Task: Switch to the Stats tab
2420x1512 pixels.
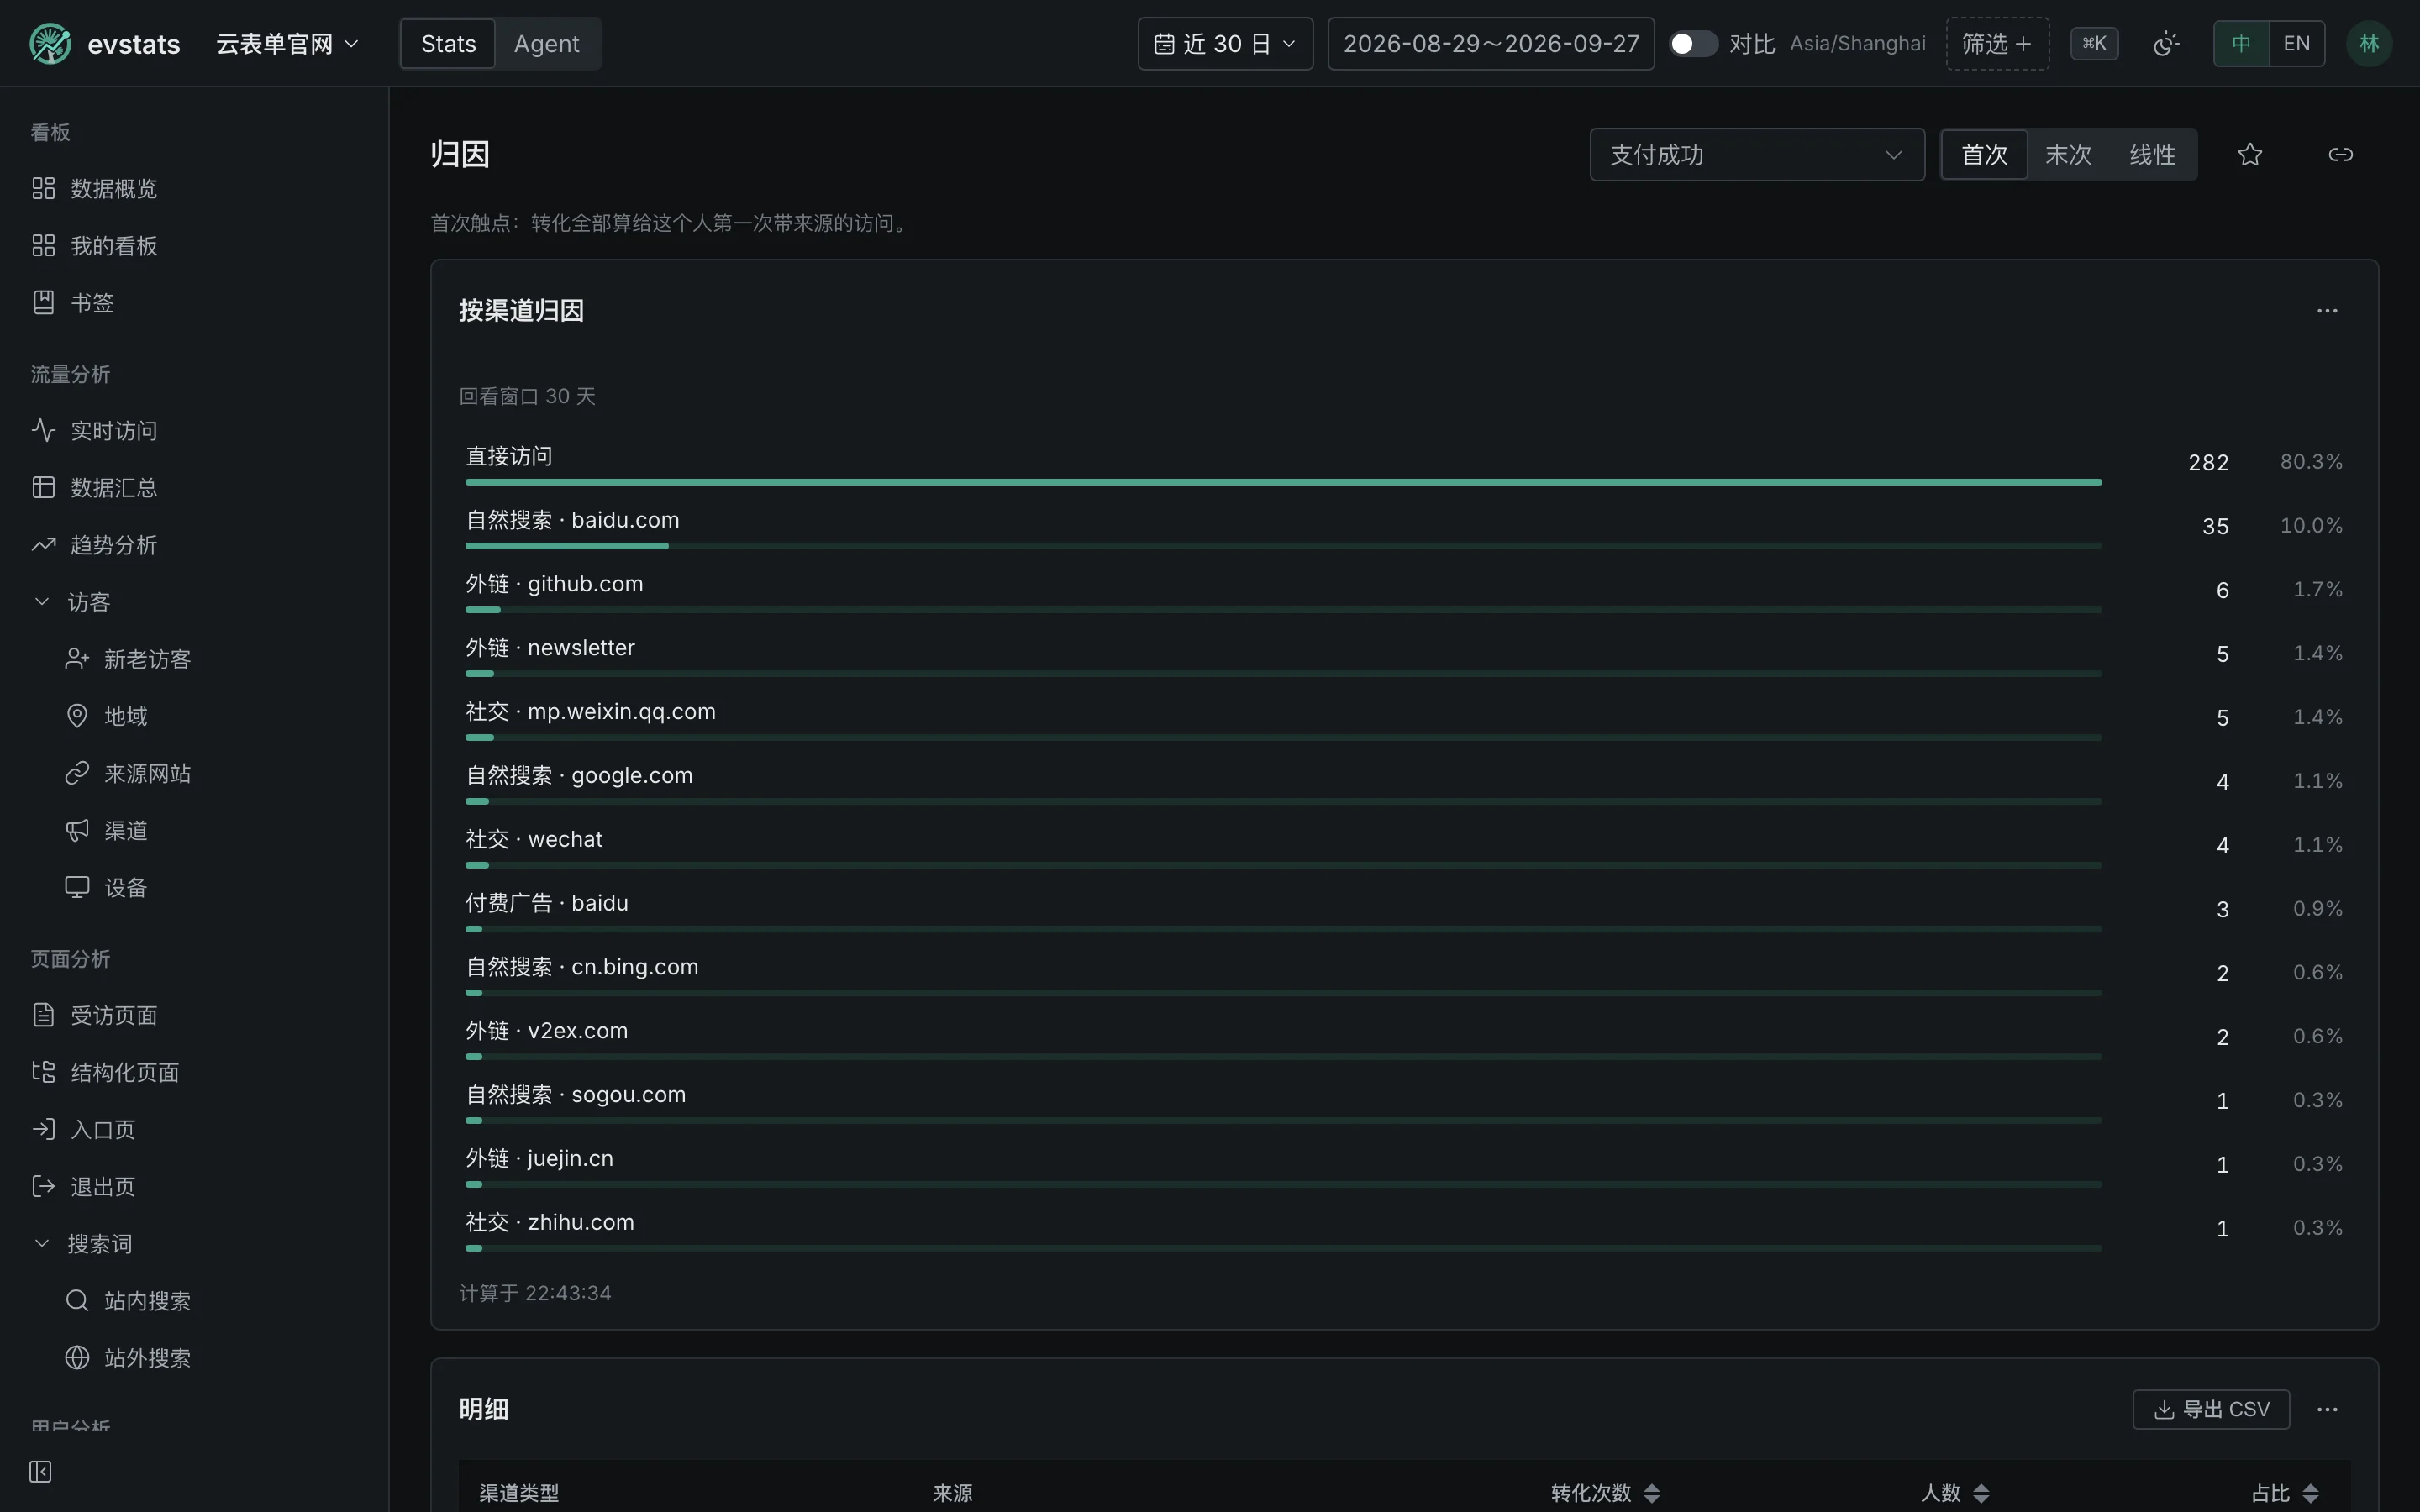Action: tap(448, 44)
